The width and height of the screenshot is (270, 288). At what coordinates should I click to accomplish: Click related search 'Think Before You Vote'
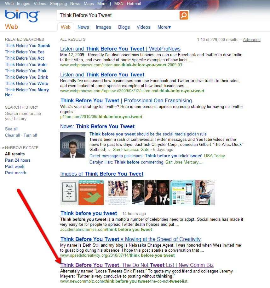pyautogui.click(x=26, y=64)
